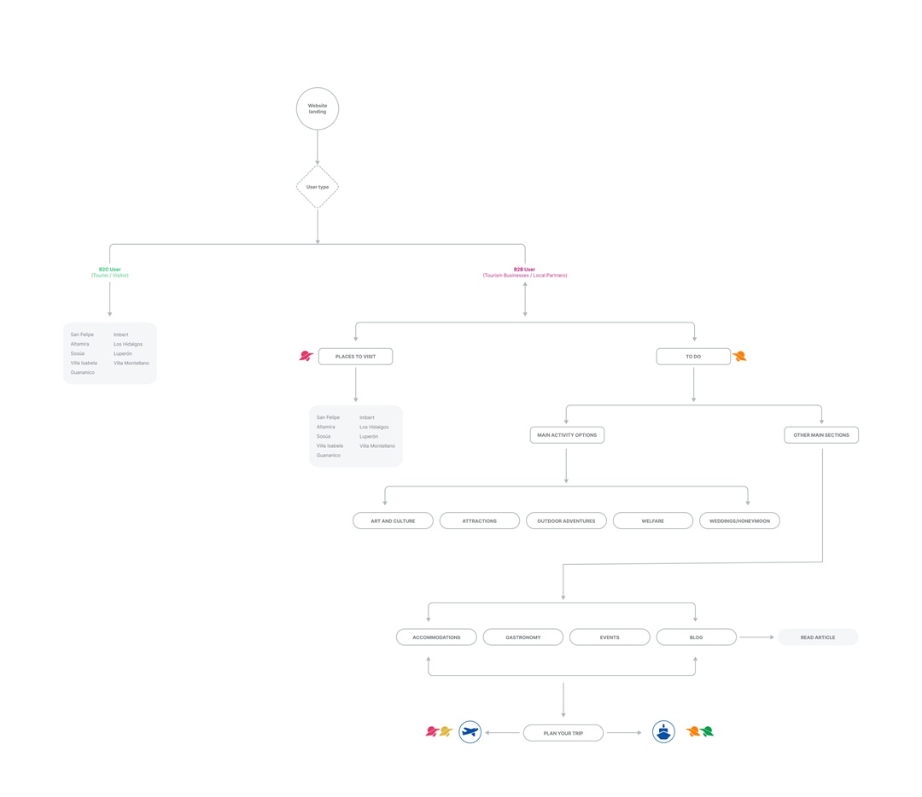This screenshot has height=797, width=922.
Task: Click Villa Isabela in the list under Places to Visit
Action: 330,445
